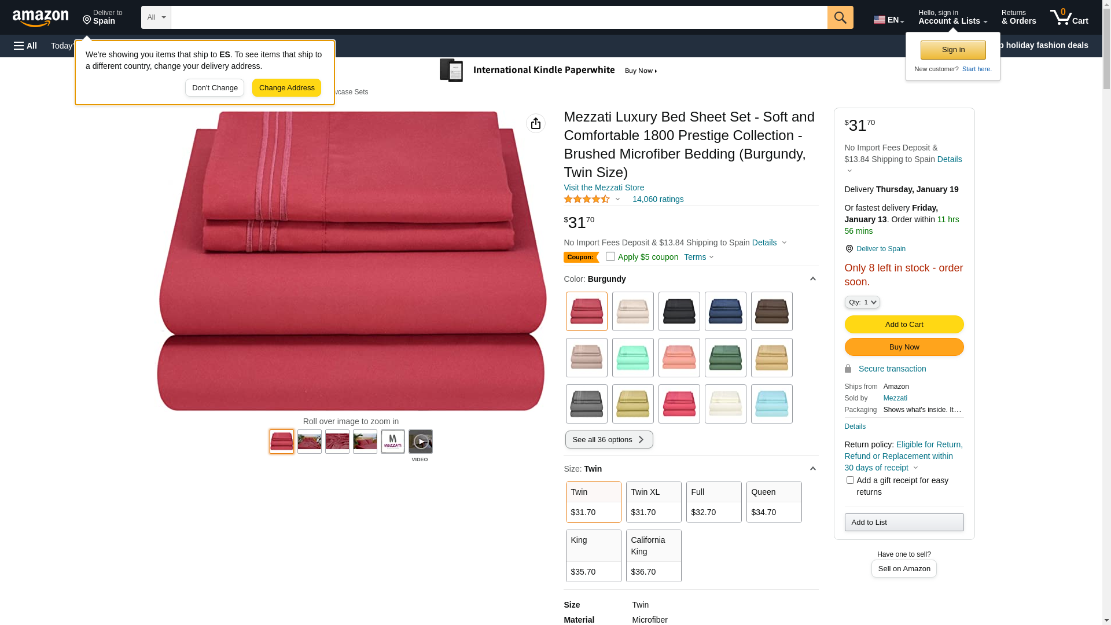This screenshot has width=1111, height=625.
Task: Open Returns & Orders
Action: [x=1019, y=17]
